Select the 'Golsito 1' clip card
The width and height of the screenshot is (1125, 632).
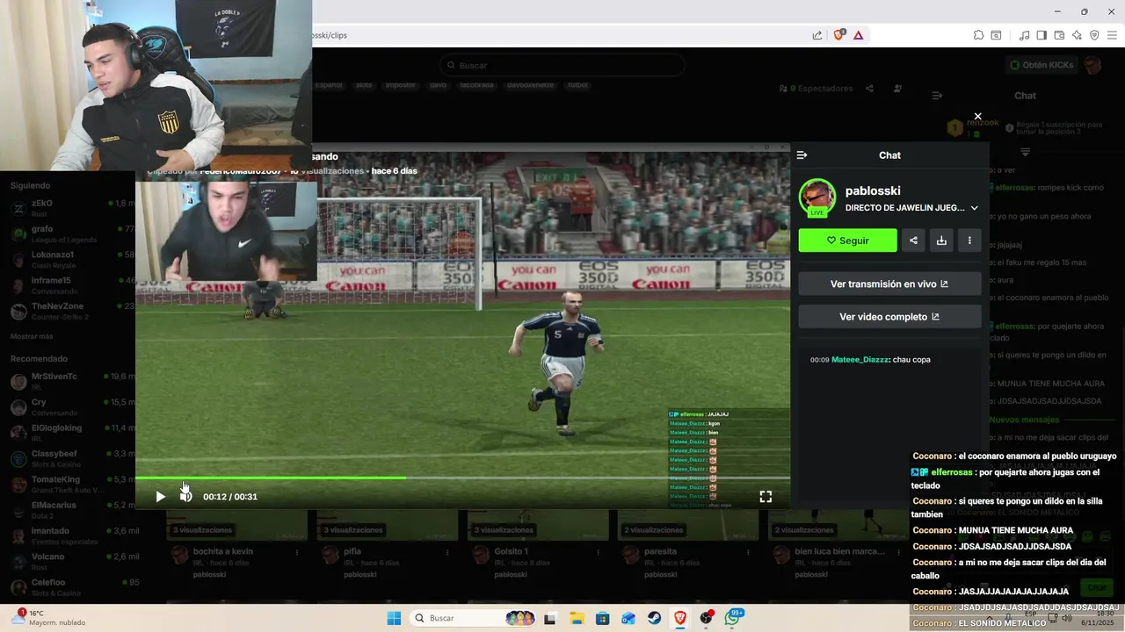click(x=511, y=551)
